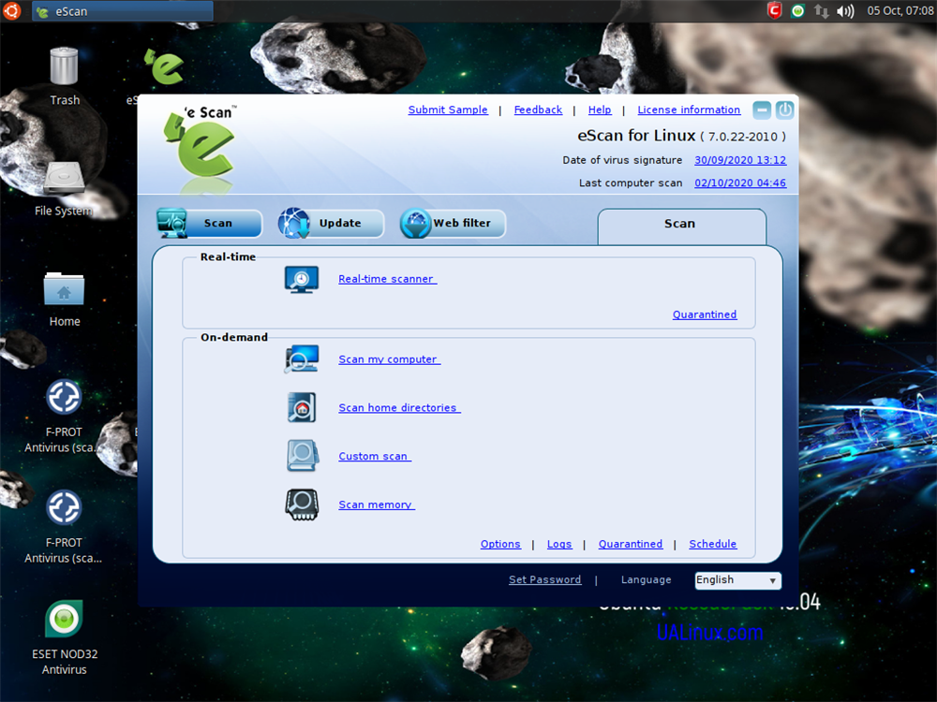Image resolution: width=937 pixels, height=702 pixels.
Task: Open the Schedule link
Action: pos(713,544)
